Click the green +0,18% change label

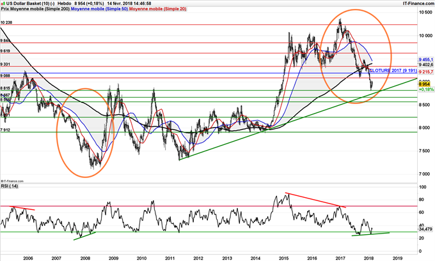426,89
